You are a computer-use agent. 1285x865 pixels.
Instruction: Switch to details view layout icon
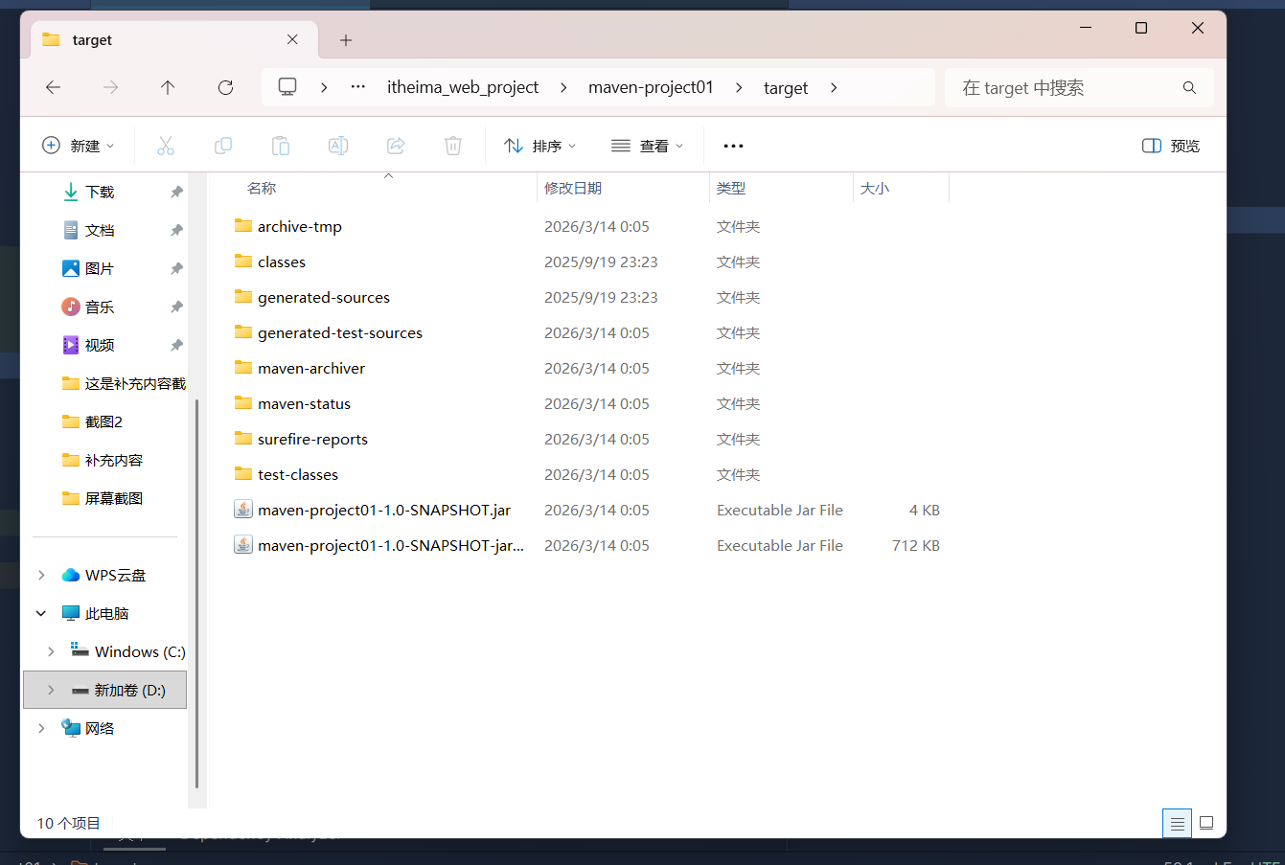point(1178,823)
